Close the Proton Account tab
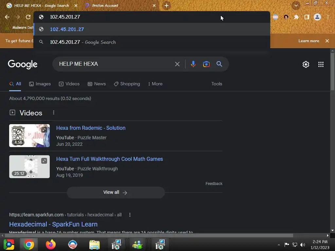 pos(154,6)
